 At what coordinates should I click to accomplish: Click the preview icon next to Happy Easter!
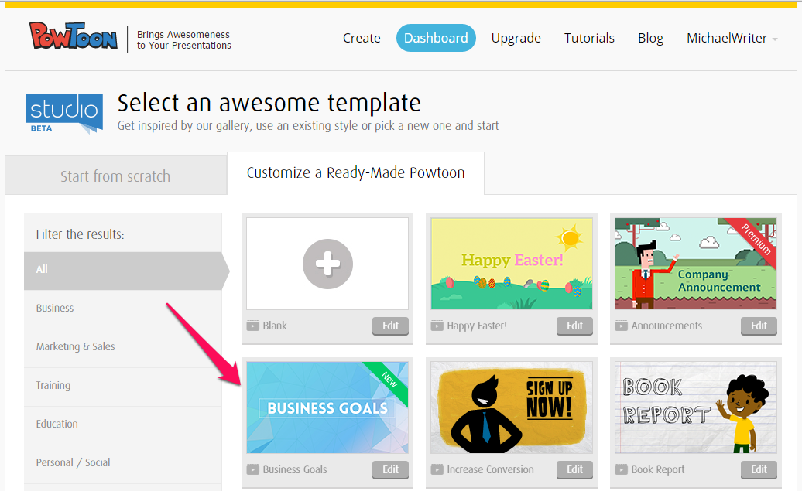click(x=437, y=326)
